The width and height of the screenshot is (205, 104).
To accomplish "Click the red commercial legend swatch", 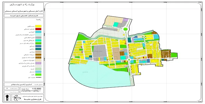I will [x=38, y=29].
